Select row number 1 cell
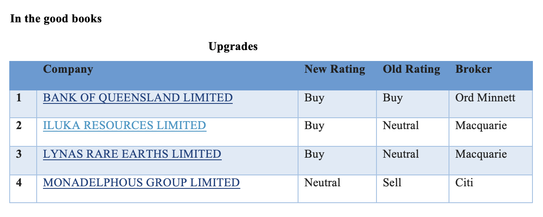The width and height of the screenshot is (543, 217). [19, 98]
